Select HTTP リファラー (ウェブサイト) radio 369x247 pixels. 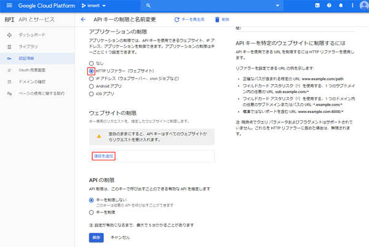pyautogui.click(x=91, y=71)
